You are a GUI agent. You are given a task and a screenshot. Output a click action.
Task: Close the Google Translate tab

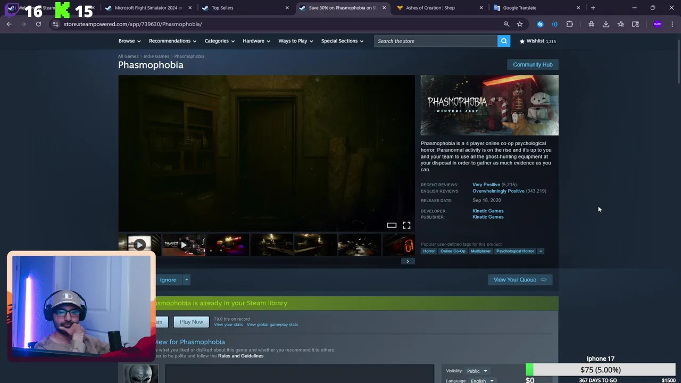click(x=578, y=7)
